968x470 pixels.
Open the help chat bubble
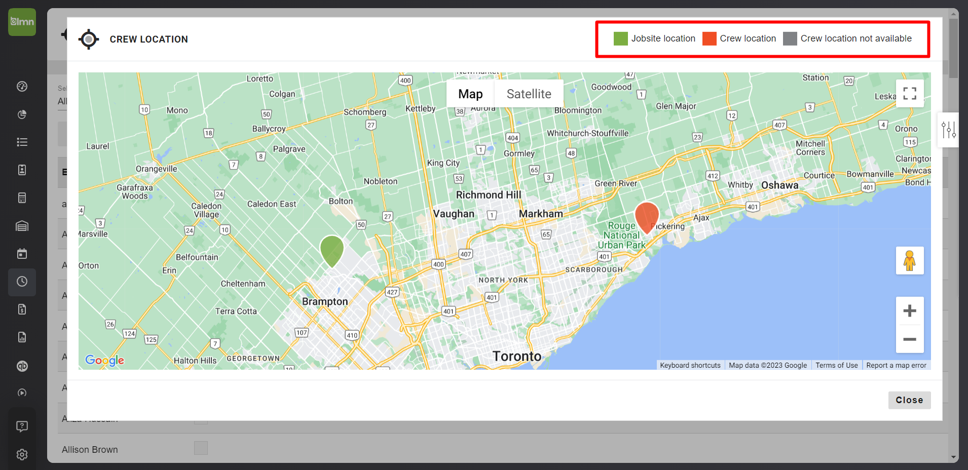(22, 426)
